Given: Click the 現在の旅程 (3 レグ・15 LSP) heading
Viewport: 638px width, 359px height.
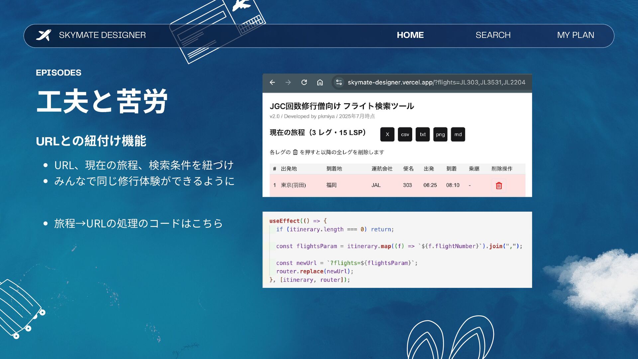Looking at the screenshot, I should pyautogui.click(x=318, y=133).
